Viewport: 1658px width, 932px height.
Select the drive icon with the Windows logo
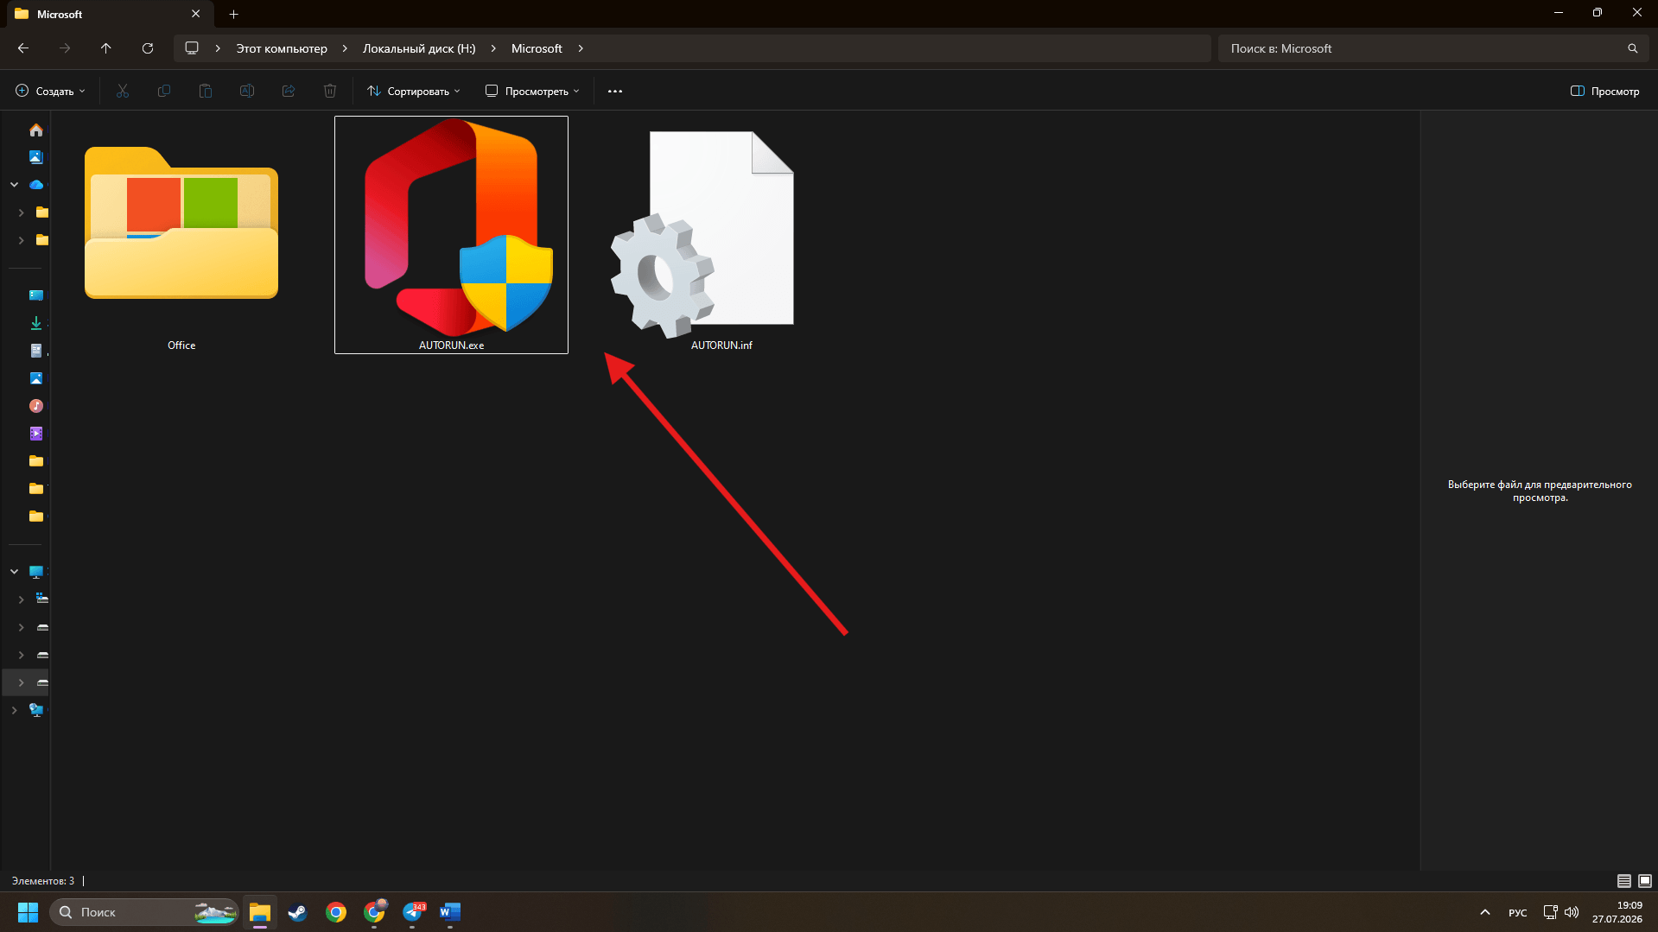[x=41, y=599]
